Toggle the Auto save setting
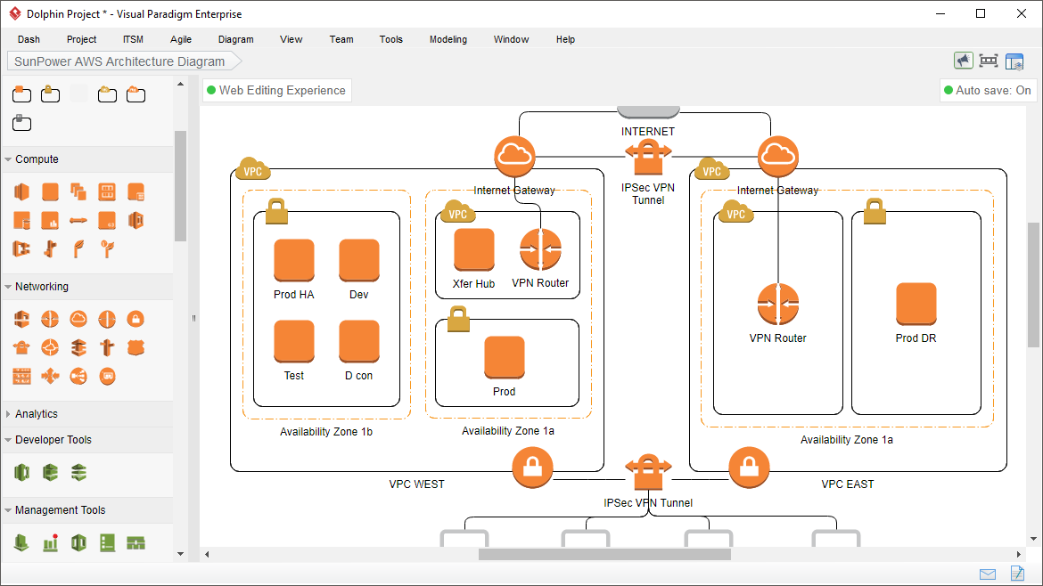 [988, 90]
